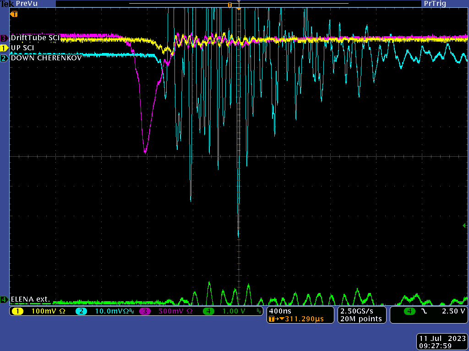Select the UP SCI channel 1 ground marker
The height and width of the screenshot is (351, 469).
click(4, 48)
